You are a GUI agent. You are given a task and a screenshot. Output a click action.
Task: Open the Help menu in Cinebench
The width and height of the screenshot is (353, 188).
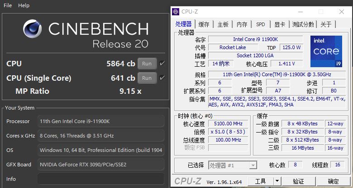[x=24, y=5]
